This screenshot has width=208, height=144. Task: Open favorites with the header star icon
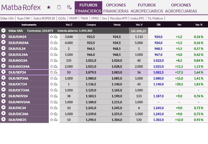(x=49, y=7)
